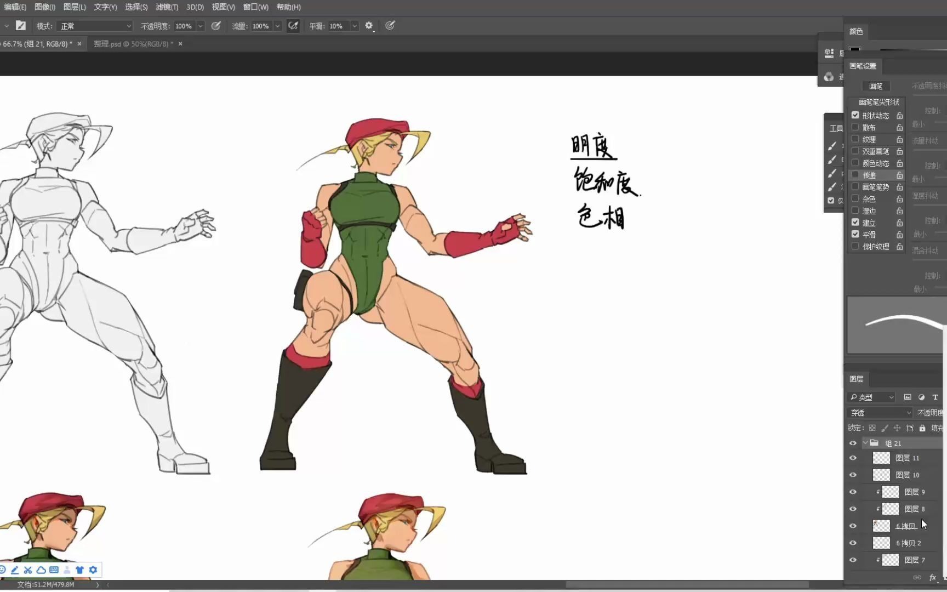Click scissors icon in bottom-left floating toolbar
This screenshot has height=592, width=947.
28,570
